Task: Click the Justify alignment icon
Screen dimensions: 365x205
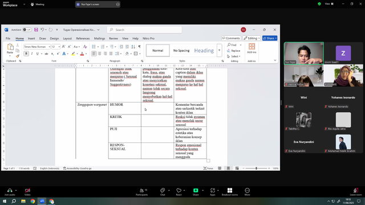Action: click(x=111, y=54)
